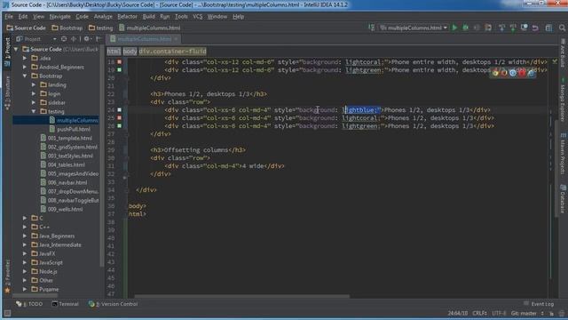
Task: Toggle the Mongo Explorer side tool window
Action: [563, 99]
